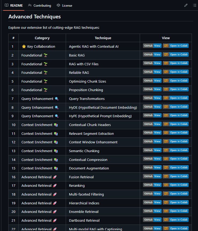
Task: Open GitHub View badge for Contextual Chunk Headers
Action: coord(152,124)
